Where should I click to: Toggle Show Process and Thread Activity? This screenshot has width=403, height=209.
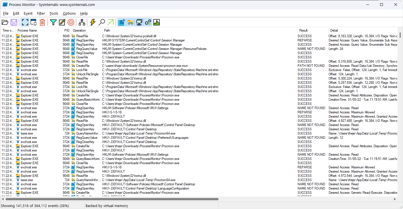(148, 22)
